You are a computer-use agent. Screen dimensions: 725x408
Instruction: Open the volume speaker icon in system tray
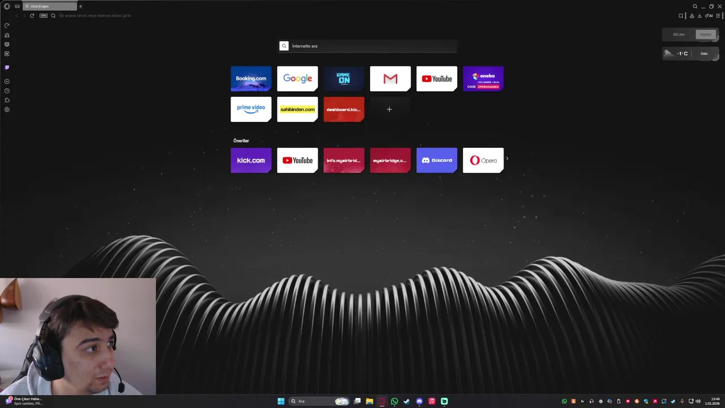(698, 401)
